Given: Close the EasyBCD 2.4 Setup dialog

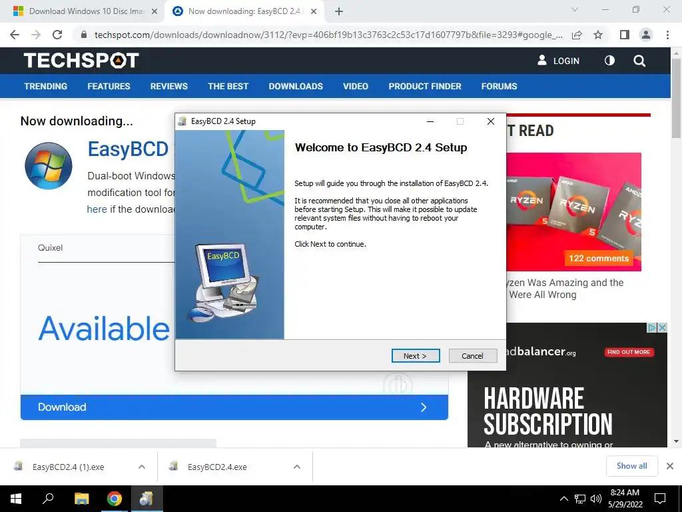Looking at the screenshot, I should pyautogui.click(x=491, y=121).
